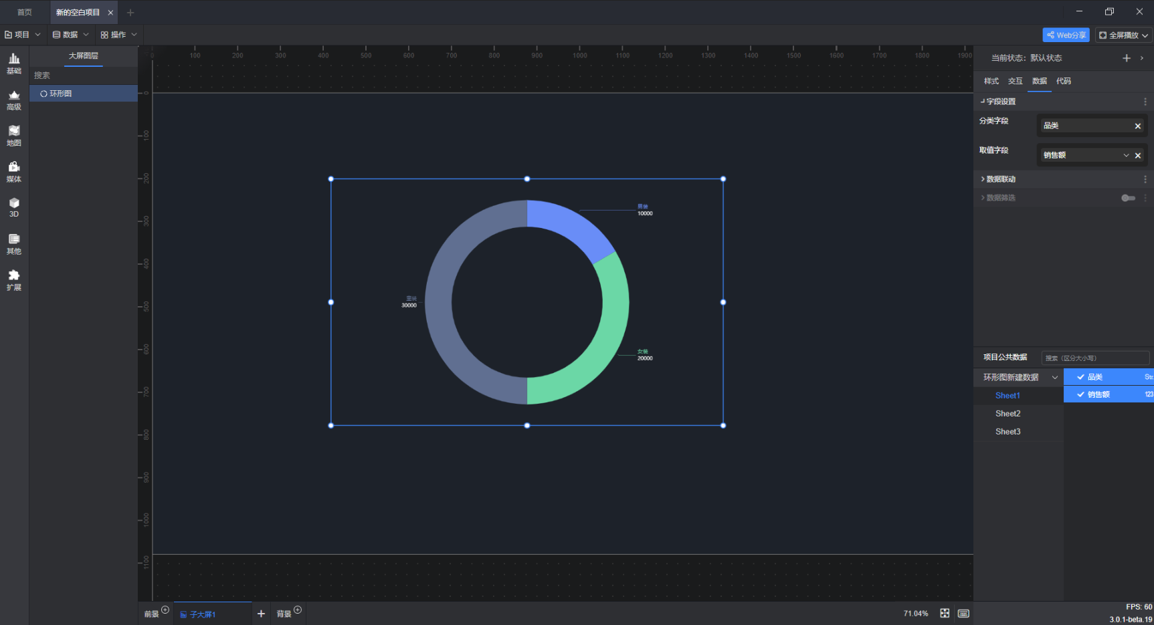The height and width of the screenshot is (625, 1154).
Task: Add a new sub-screen tab
Action: tap(261, 614)
